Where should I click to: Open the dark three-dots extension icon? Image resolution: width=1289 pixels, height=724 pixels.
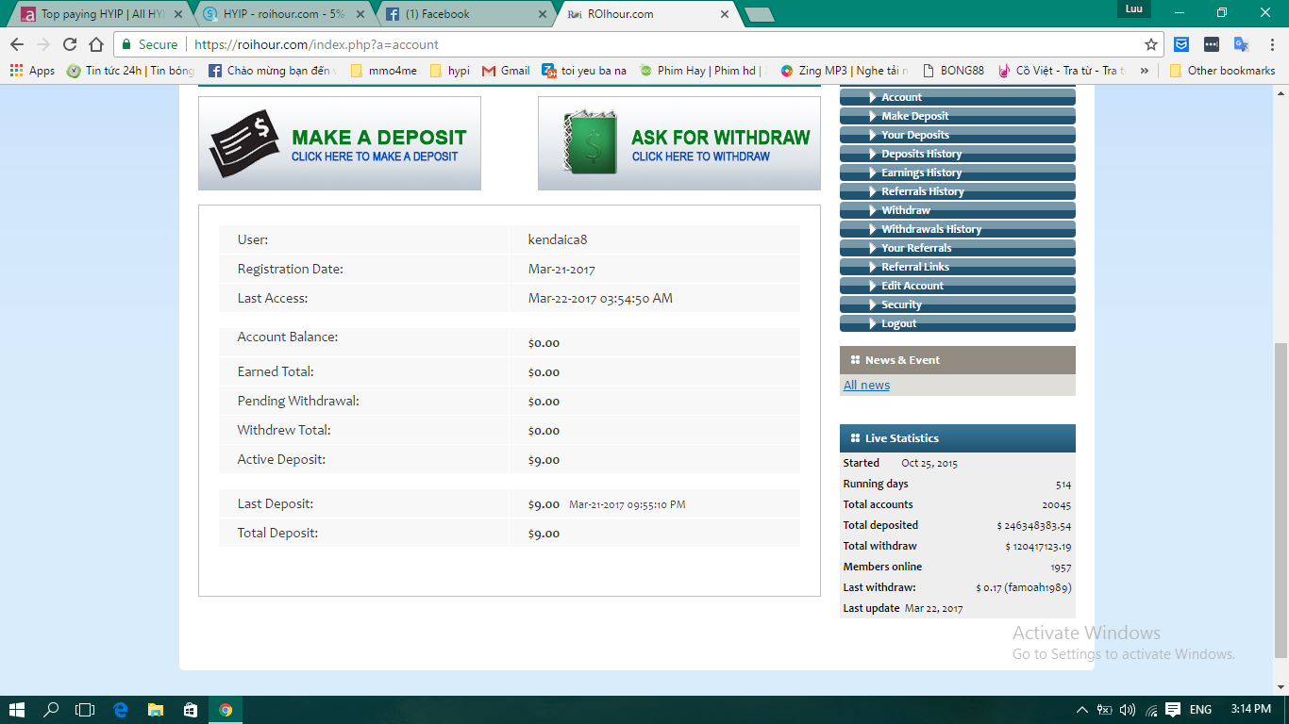1212,44
